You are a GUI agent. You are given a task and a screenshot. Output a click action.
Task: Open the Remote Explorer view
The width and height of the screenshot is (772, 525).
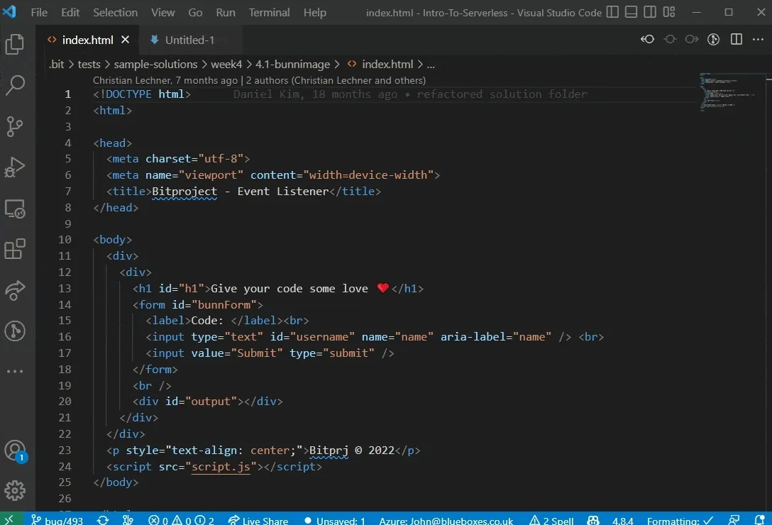tap(15, 209)
